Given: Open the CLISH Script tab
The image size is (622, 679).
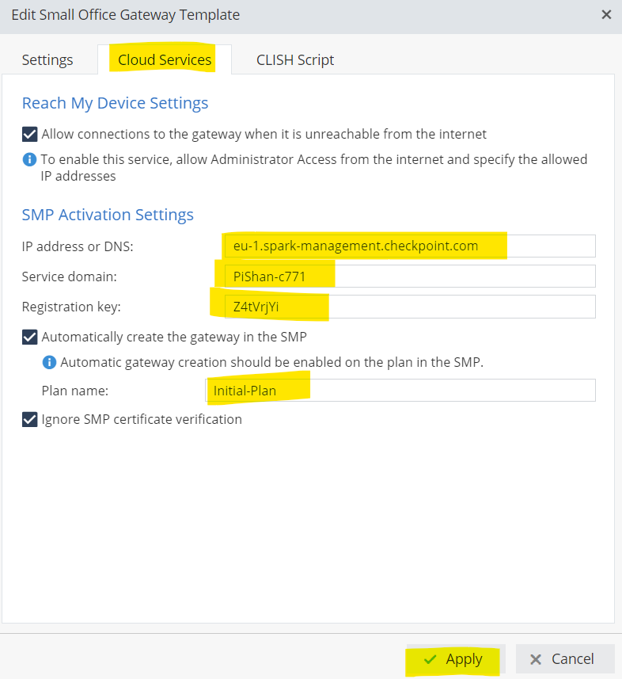Looking at the screenshot, I should click(295, 59).
